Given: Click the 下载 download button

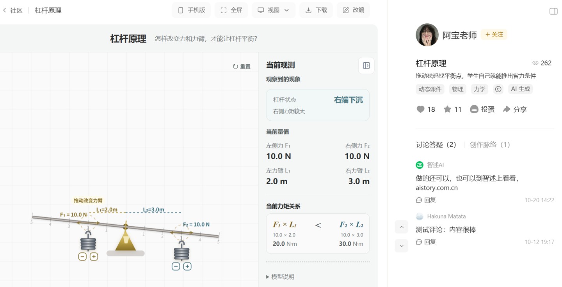Looking at the screenshot, I should 316,10.
